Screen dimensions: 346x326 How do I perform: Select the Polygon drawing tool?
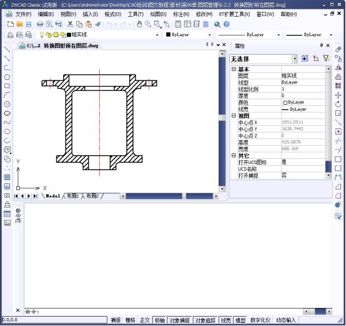point(7,77)
